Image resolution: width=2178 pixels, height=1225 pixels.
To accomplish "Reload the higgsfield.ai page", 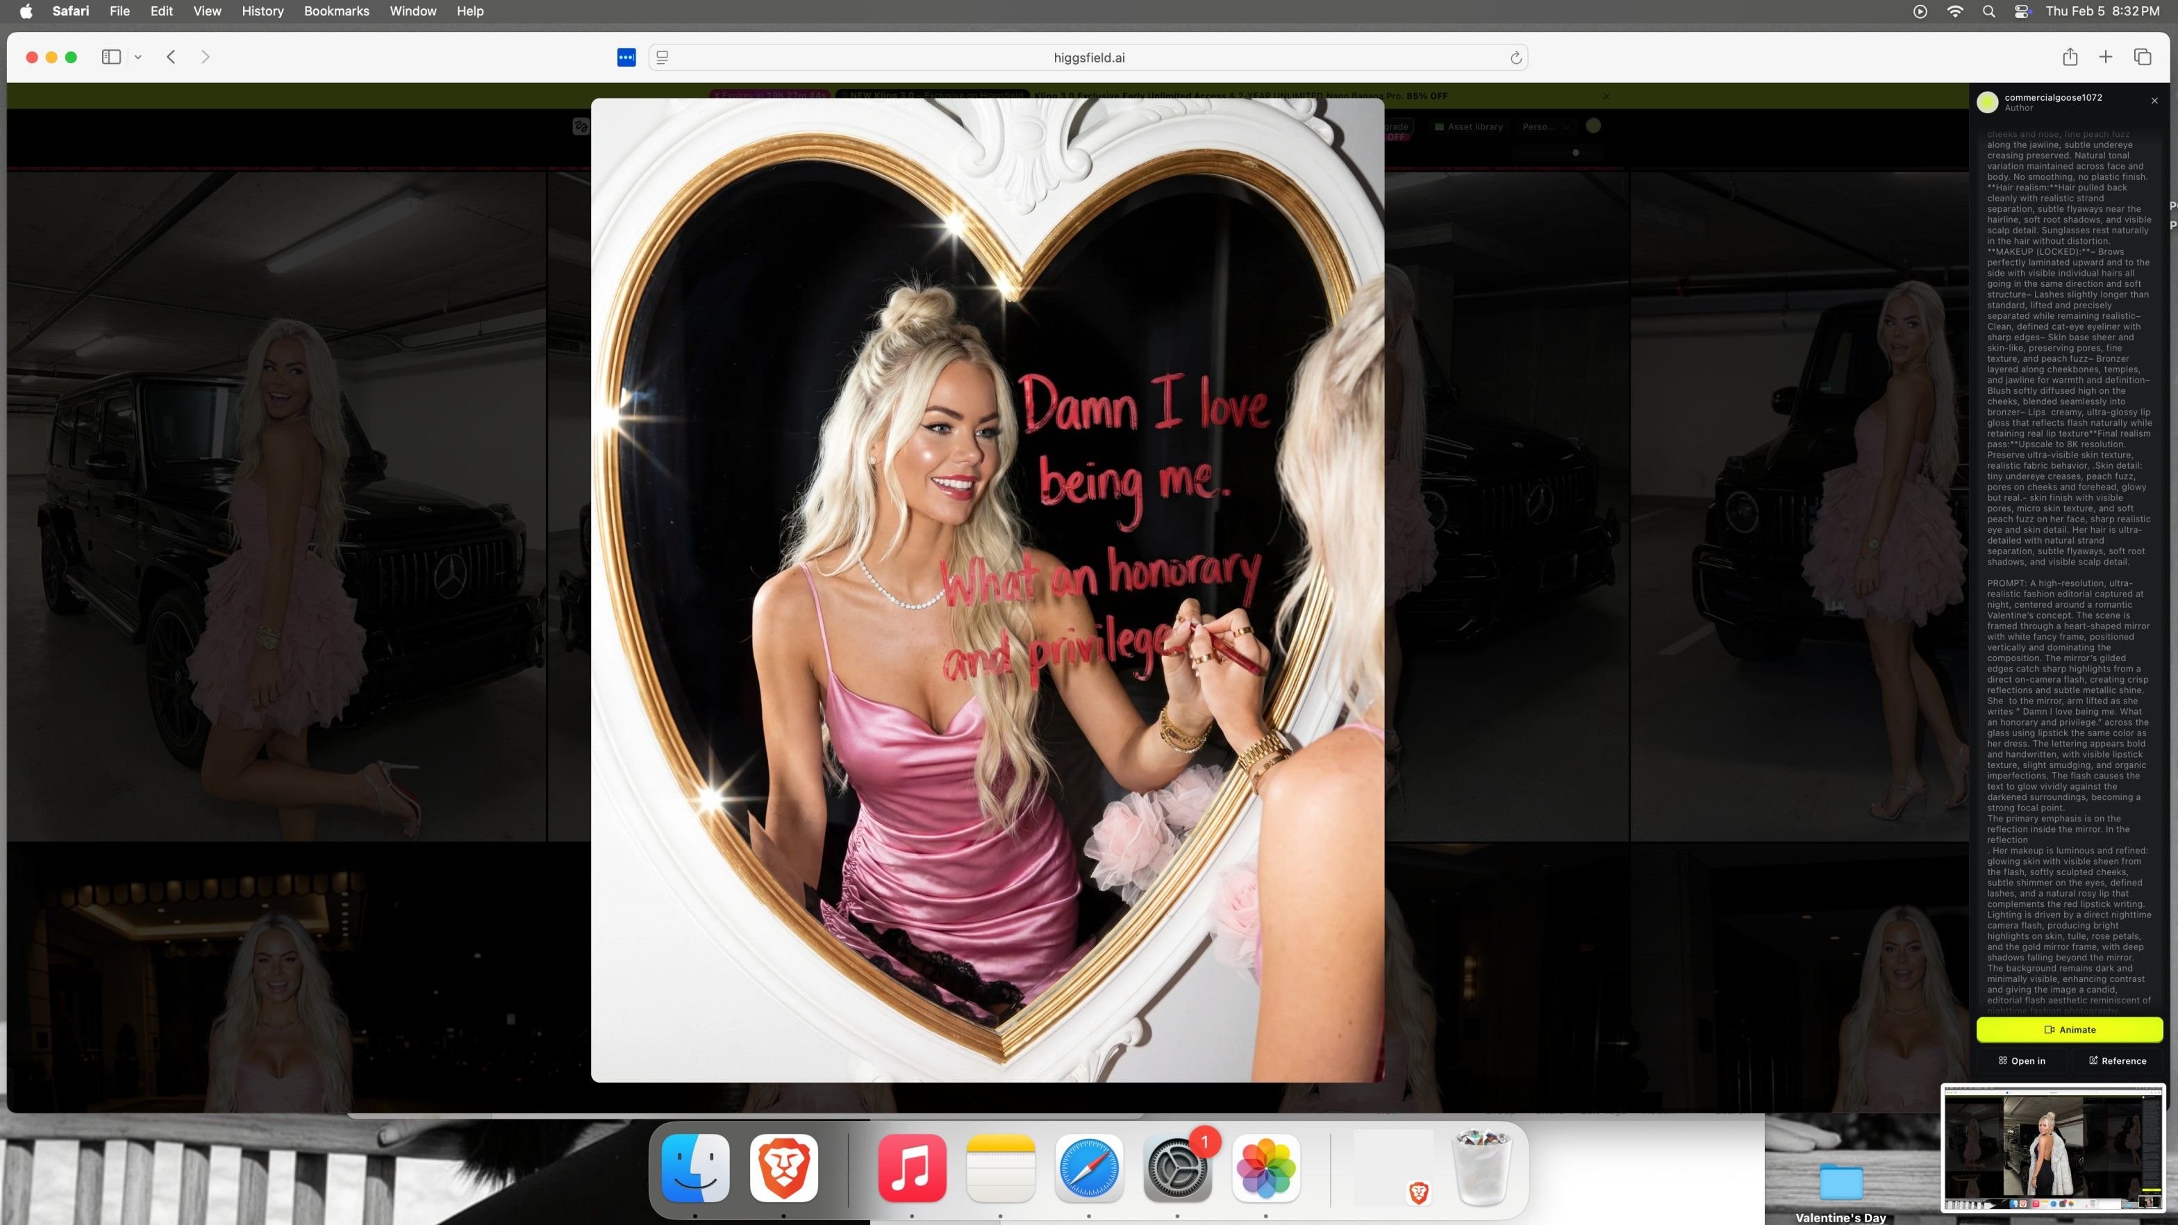I will pyautogui.click(x=1515, y=58).
